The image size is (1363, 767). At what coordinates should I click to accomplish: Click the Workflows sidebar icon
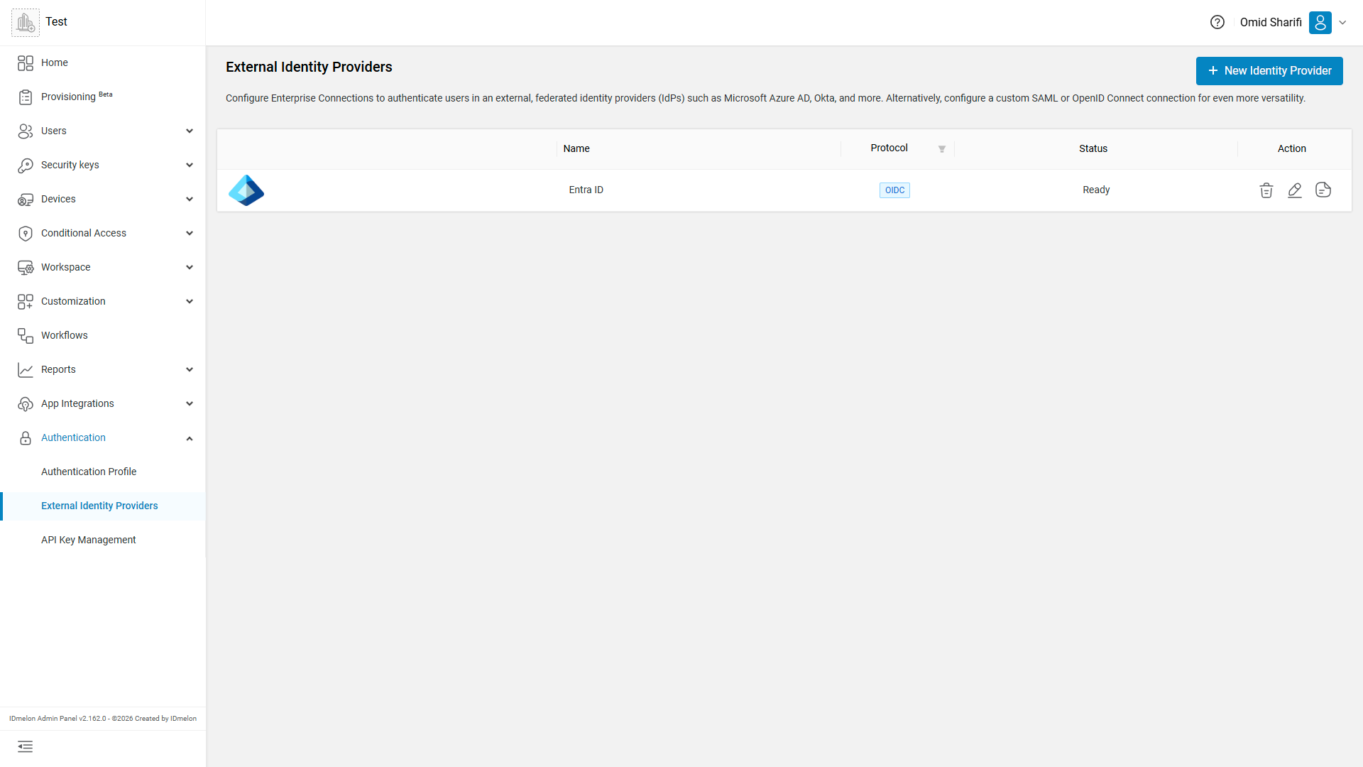click(x=26, y=336)
